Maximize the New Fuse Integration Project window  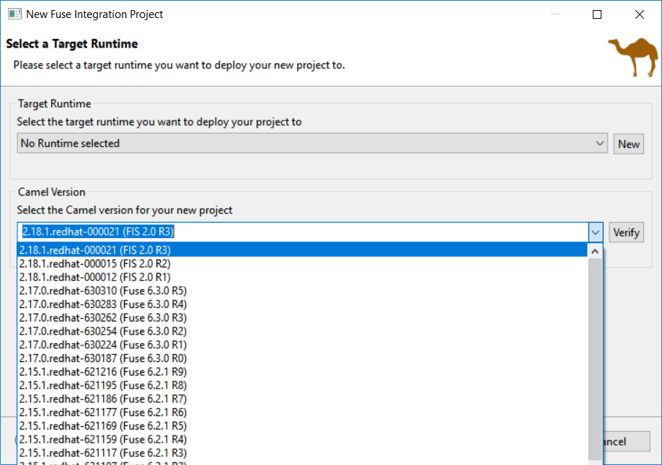pos(596,14)
